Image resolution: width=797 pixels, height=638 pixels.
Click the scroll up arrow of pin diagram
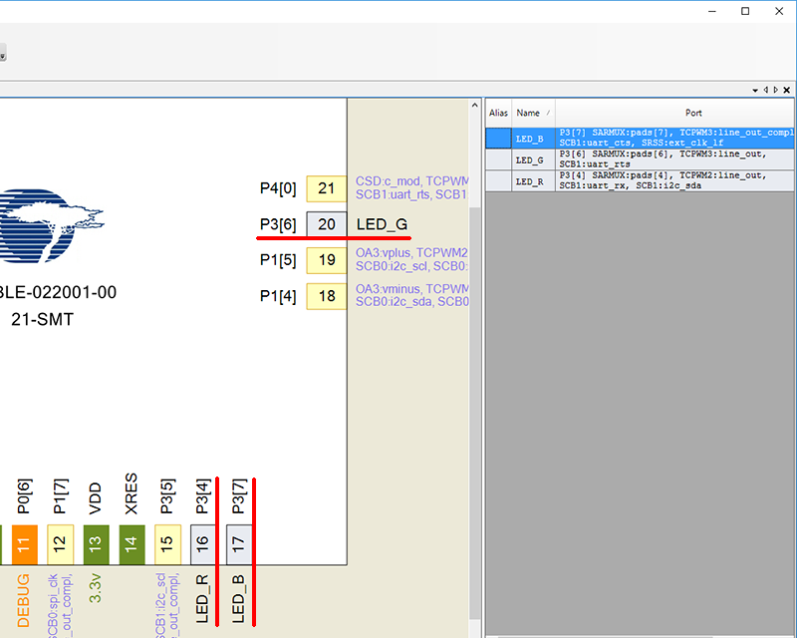(475, 106)
